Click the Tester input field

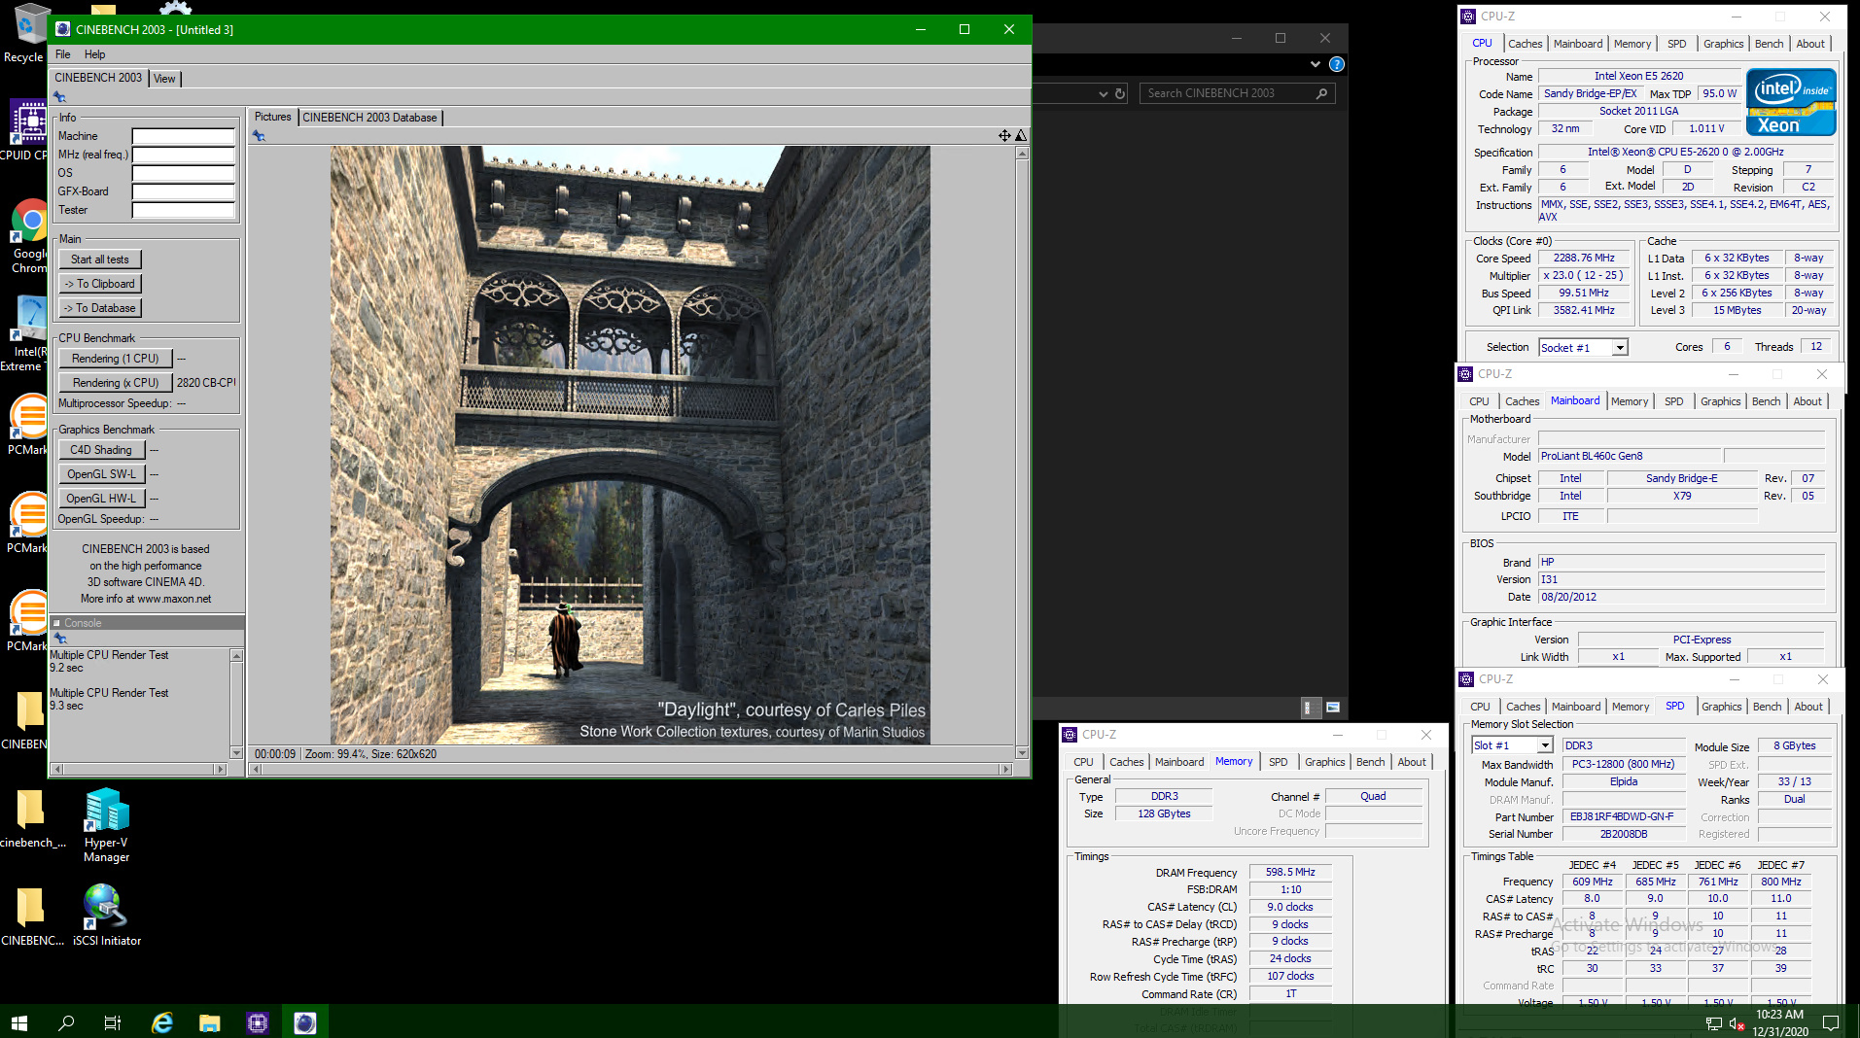point(184,210)
